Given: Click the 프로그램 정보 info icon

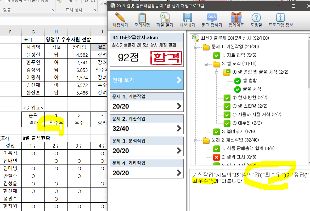Looking at the screenshot, I should (280, 18).
